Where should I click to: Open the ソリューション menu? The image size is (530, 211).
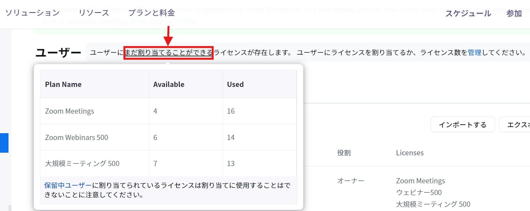(x=32, y=13)
